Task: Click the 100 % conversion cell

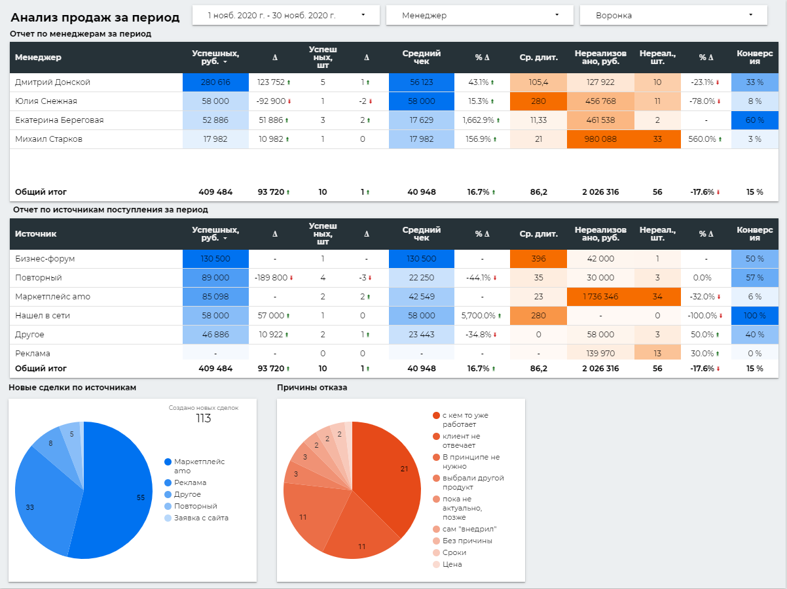Action: [x=754, y=316]
